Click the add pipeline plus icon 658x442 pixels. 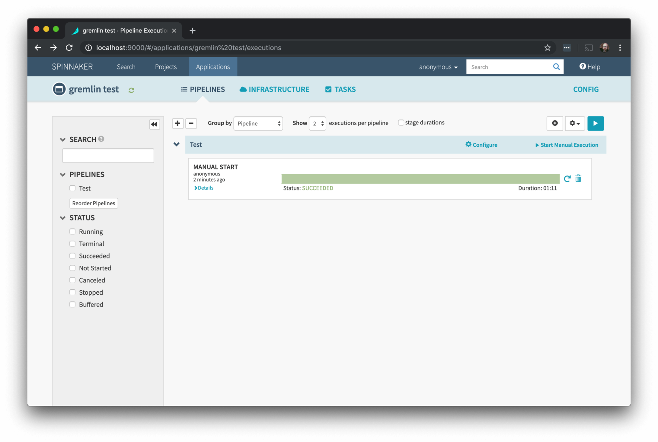(178, 123)
